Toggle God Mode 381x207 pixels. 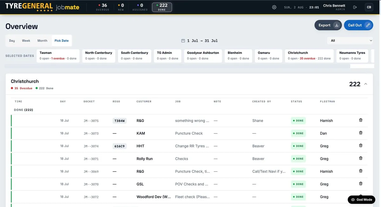[x=361, y=200]
